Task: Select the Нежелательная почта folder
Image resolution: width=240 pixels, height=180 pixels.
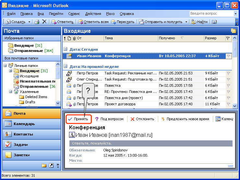Action: point(34,81)
